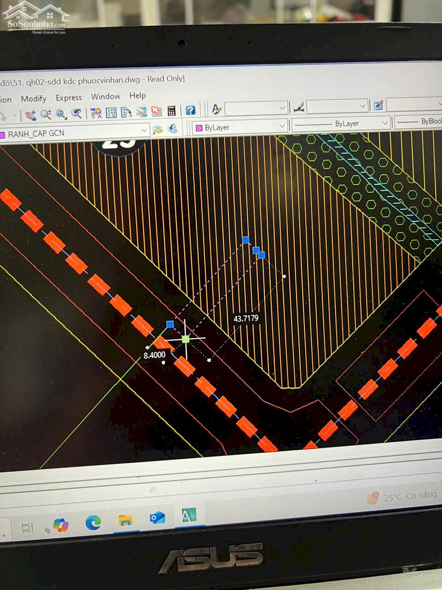Open the ByLayer linetype dropdown
442x590 pixels.
tap(384, 123)
